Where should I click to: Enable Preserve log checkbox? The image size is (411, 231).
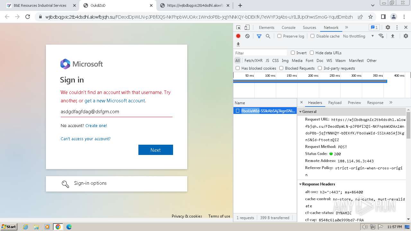point(279,36)
